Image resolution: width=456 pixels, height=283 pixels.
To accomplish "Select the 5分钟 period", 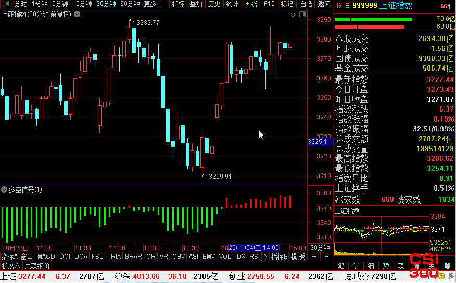I will click(60, 4).
